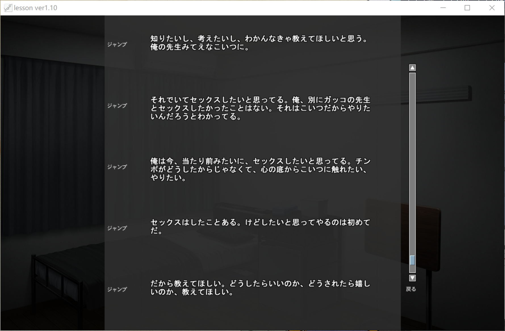Click the scroll up arrow of the backlog
This screenshot has width=505, height=331.
(412, 68)
